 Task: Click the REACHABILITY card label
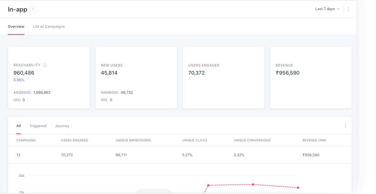pyautogui.click(x=27, y=65)
